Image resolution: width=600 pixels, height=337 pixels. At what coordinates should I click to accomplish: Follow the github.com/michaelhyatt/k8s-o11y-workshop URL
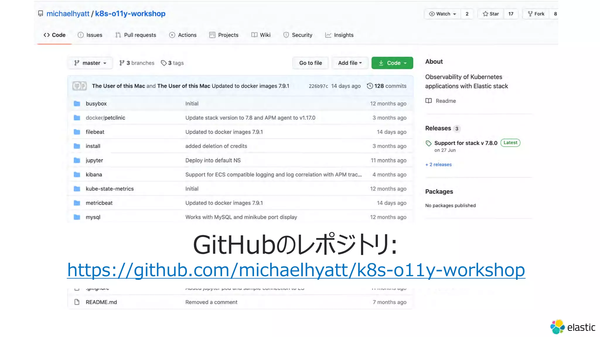coord(296,270)
